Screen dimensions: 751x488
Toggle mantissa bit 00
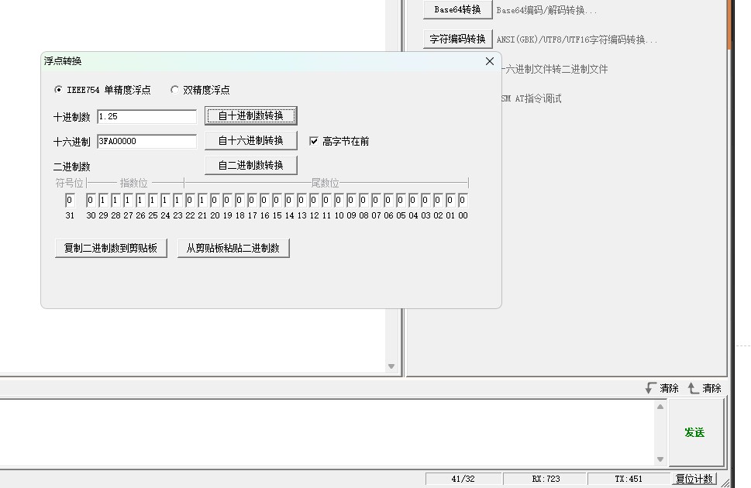pyautogui.click(x=463, y=200)
